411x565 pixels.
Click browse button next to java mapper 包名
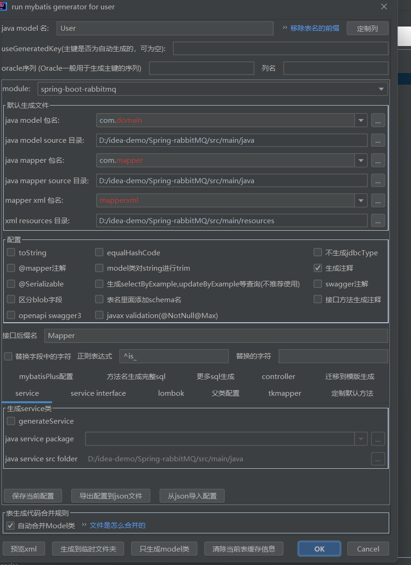[378, 160]
